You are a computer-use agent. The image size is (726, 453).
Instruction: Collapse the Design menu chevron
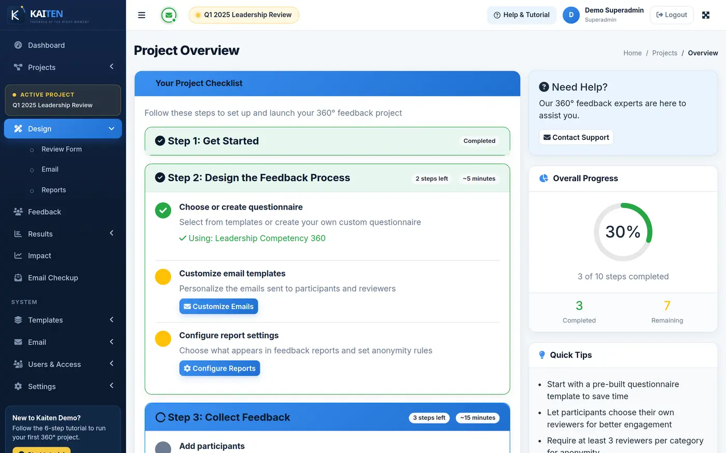[111, 128]
